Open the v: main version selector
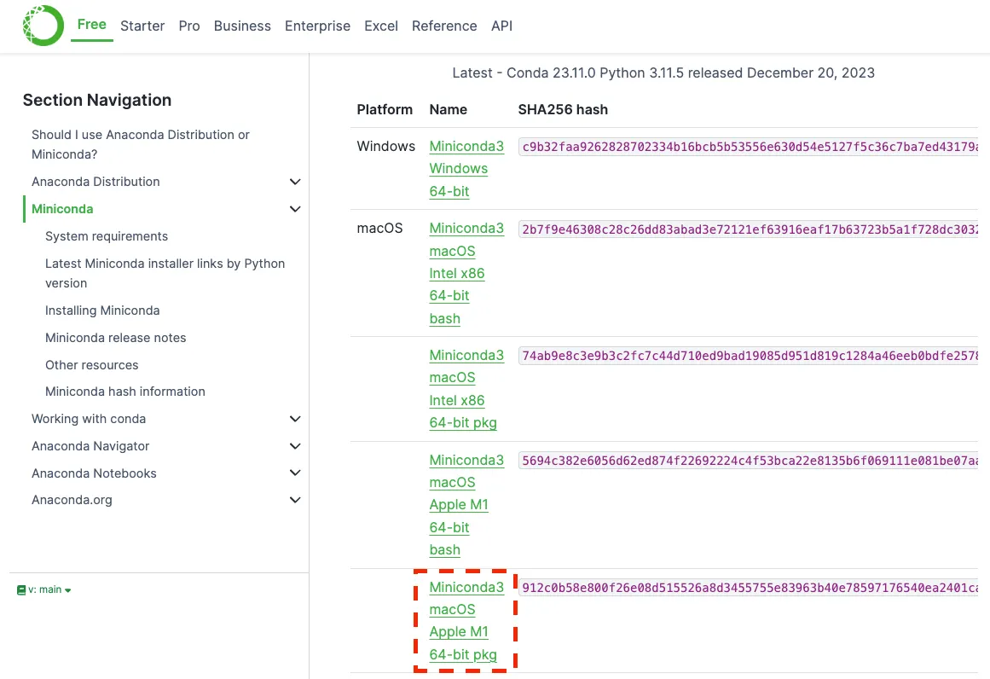 point(44,589)
